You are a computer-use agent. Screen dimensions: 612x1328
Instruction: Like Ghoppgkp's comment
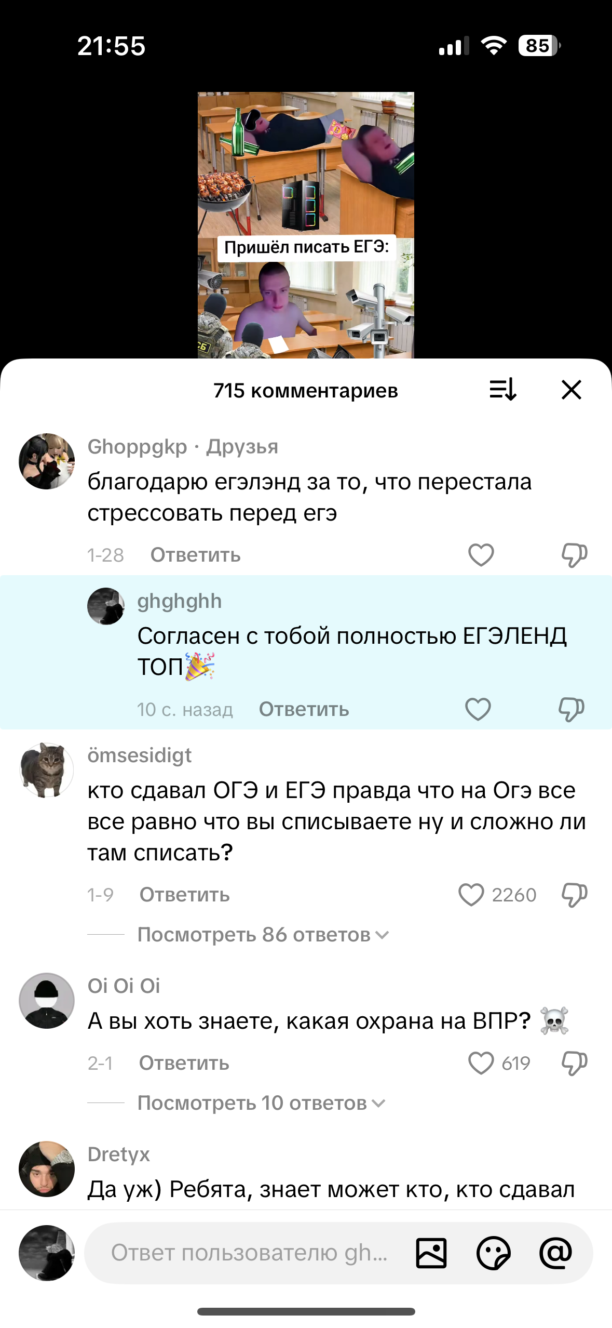(x=481, y=555)
